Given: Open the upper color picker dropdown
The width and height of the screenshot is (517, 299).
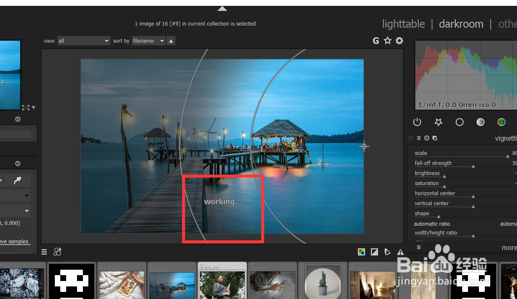Looking at the screenshot, I should tap(15, 196).
